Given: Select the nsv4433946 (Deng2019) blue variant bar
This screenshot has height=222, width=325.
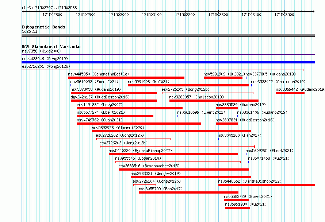Looking at the screenshot, I should pos(168,62).
